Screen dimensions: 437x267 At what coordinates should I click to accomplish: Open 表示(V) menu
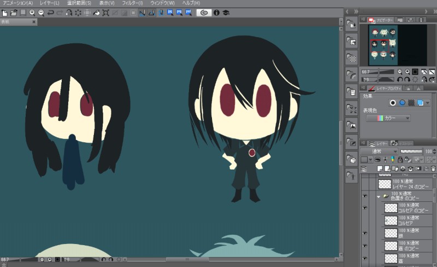[107, 3]
